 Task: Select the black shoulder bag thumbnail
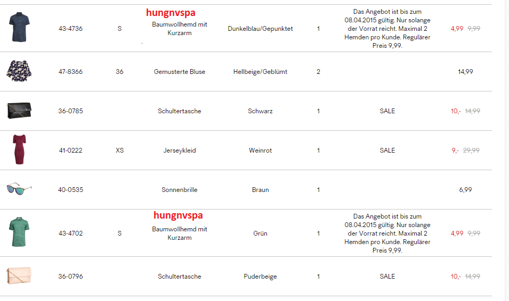[x=19, y=111]
